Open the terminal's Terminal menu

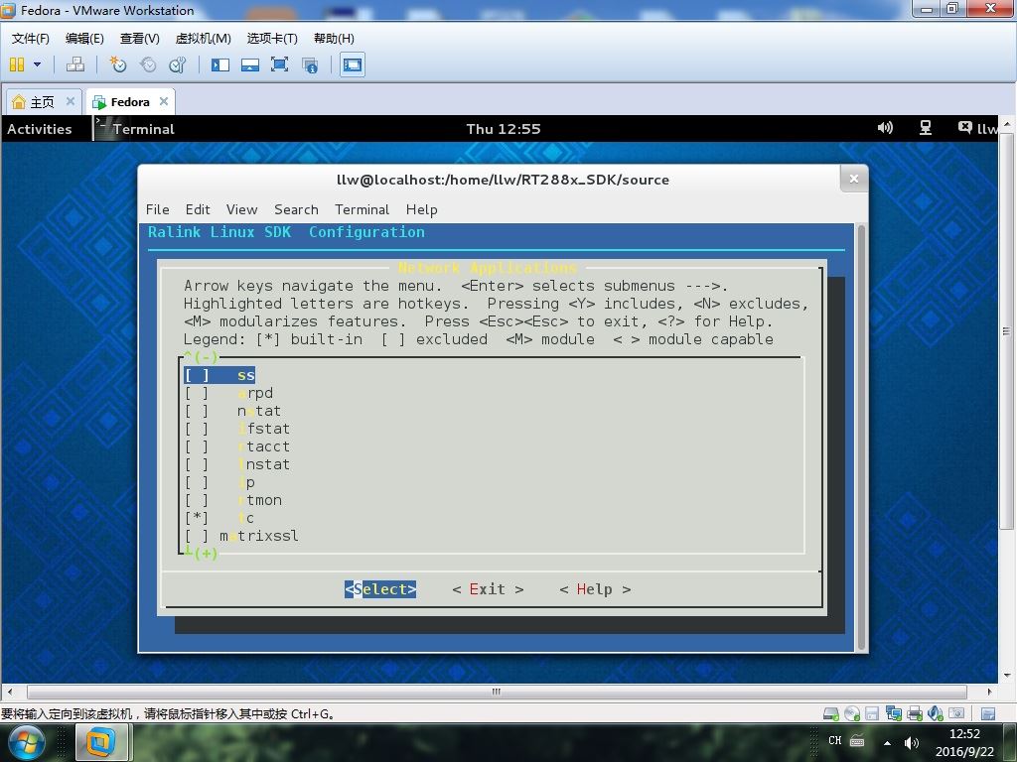coord(362,209)
